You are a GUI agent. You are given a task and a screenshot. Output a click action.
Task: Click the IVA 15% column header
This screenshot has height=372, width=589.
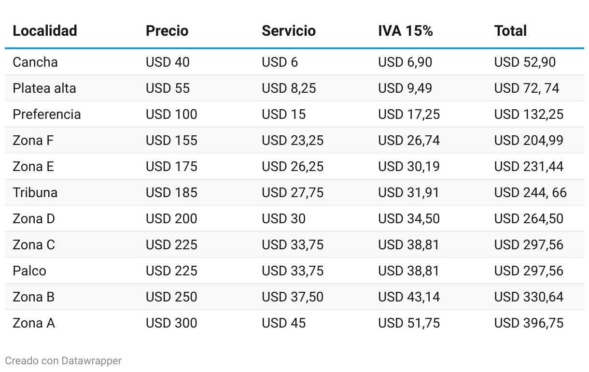click(x=406, y=31)
